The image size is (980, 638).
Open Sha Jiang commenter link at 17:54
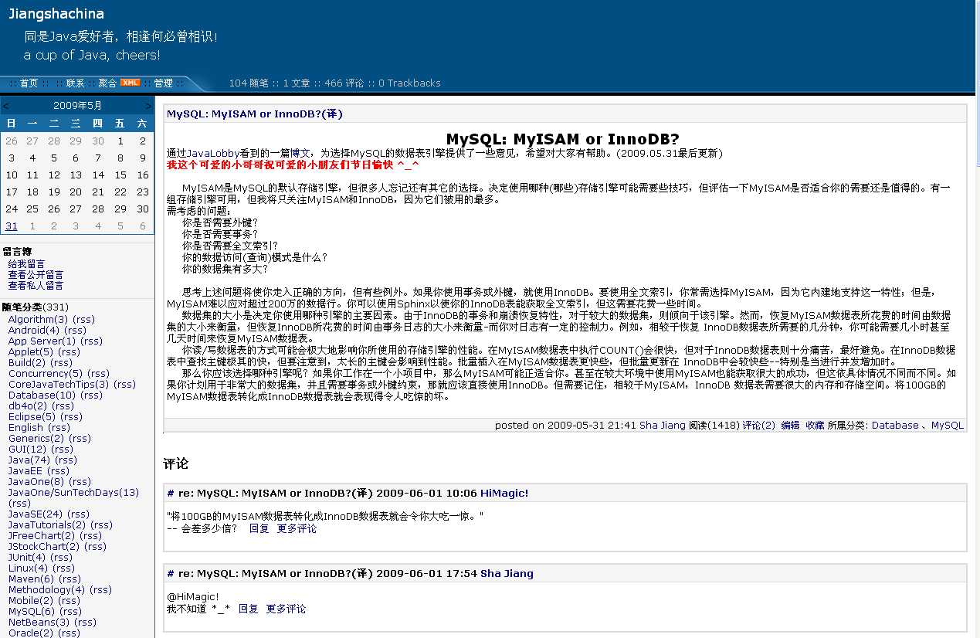click(x=507, y=573)
